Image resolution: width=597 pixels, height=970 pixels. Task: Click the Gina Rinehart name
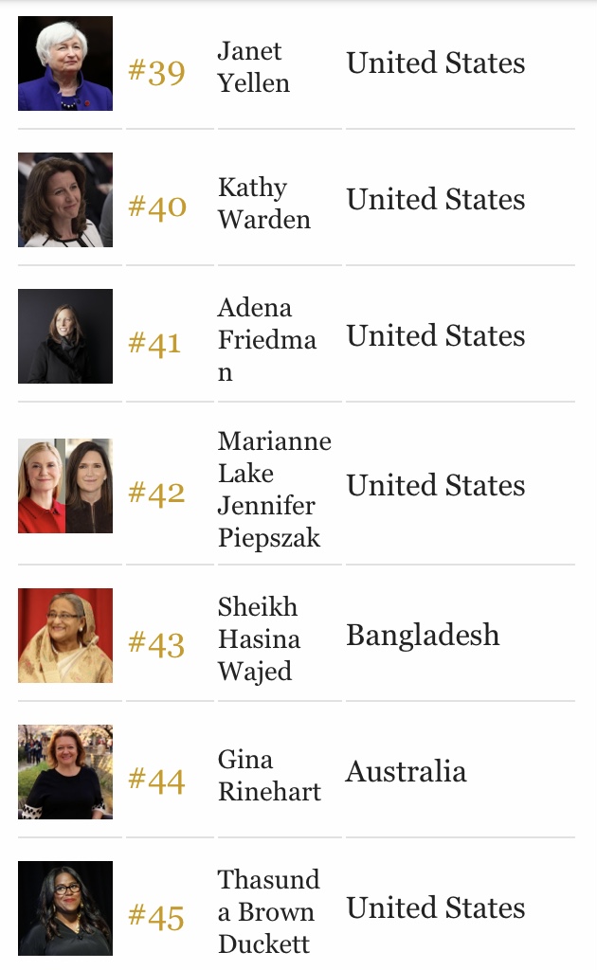270,775
